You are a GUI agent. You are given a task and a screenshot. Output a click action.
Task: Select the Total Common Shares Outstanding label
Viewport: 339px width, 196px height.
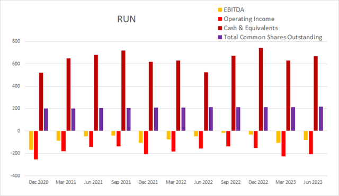coord(273,37)
